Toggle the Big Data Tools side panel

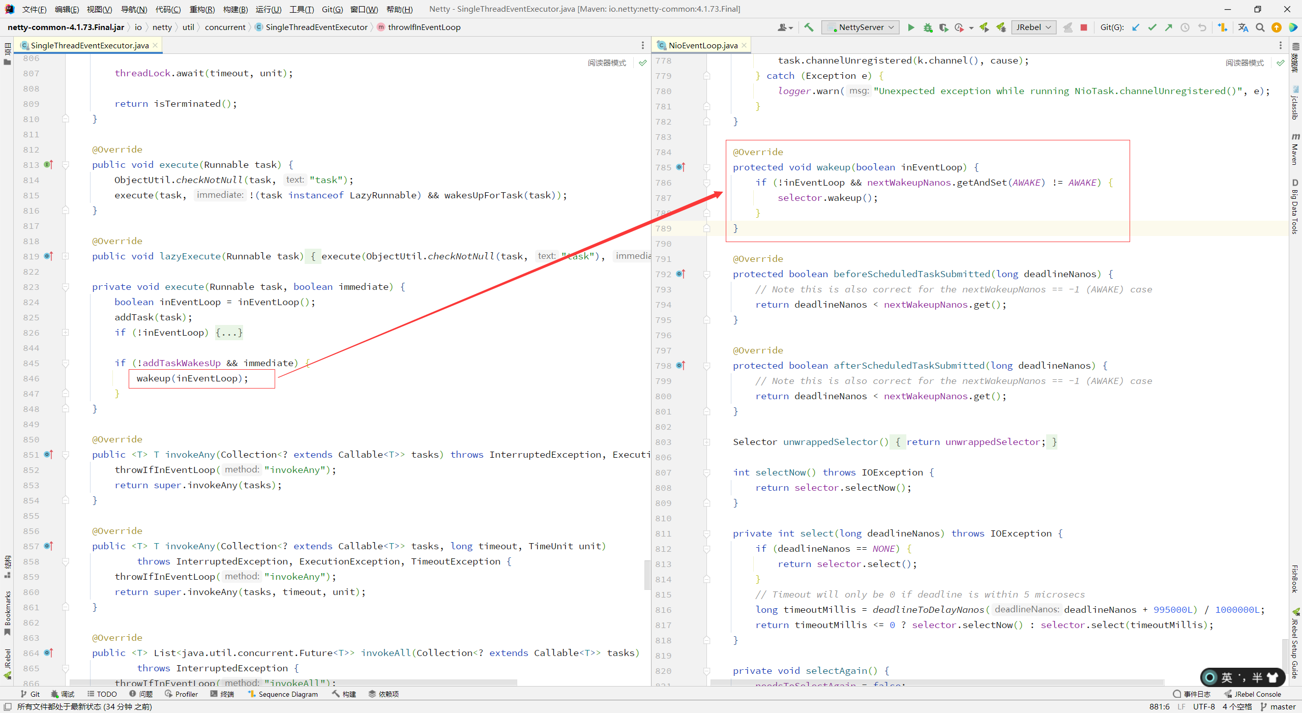tap(1295, 206)
